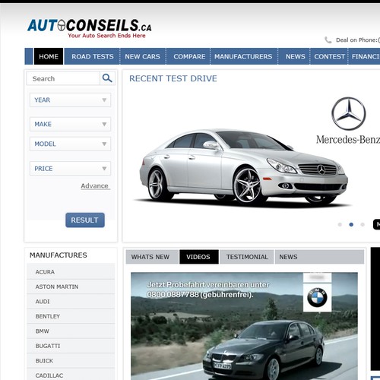The image size is (380, 380).
Task: Open MANUFACTURERS nav item
Action: point(243,56)
